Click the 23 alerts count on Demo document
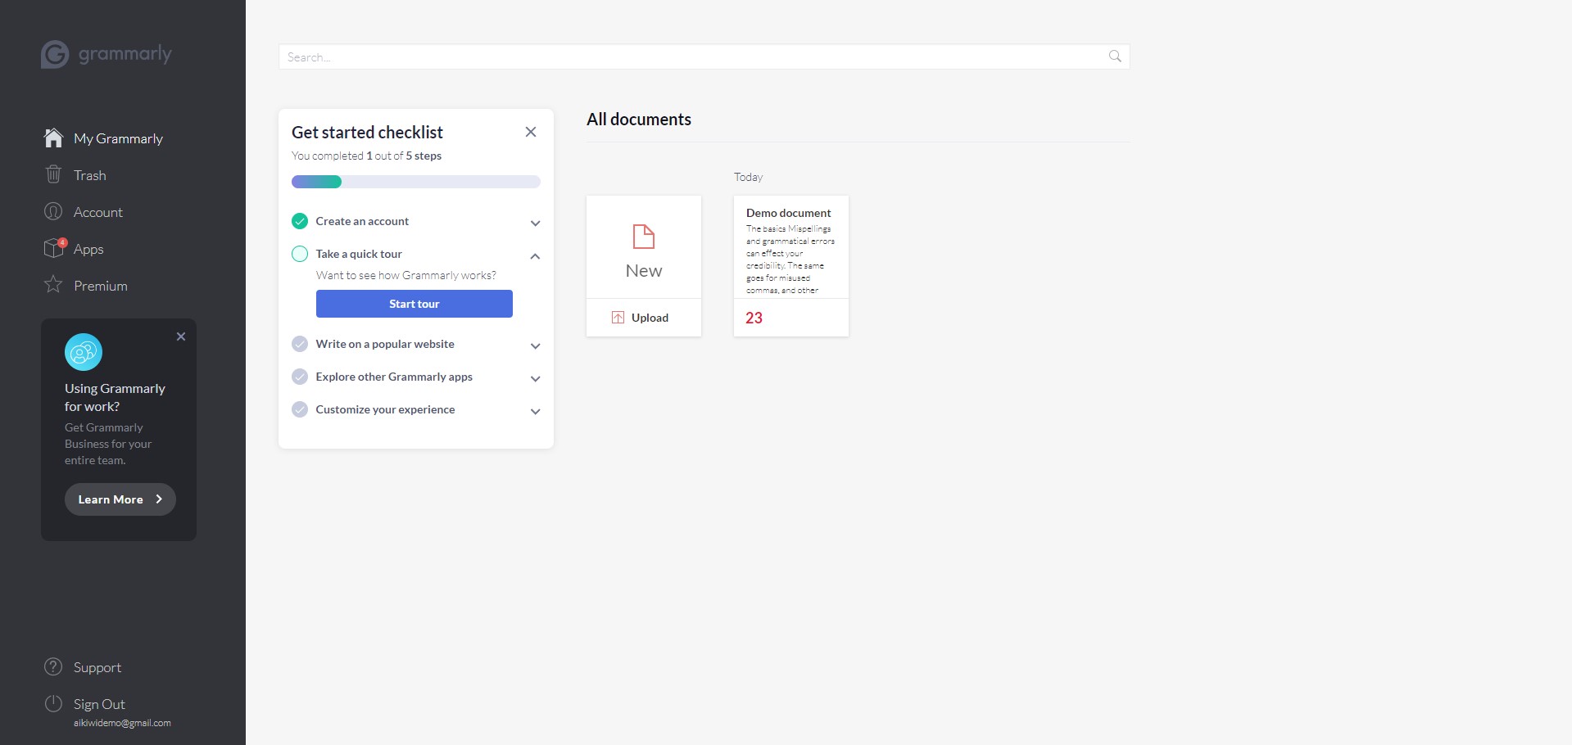 click(754, 318)
